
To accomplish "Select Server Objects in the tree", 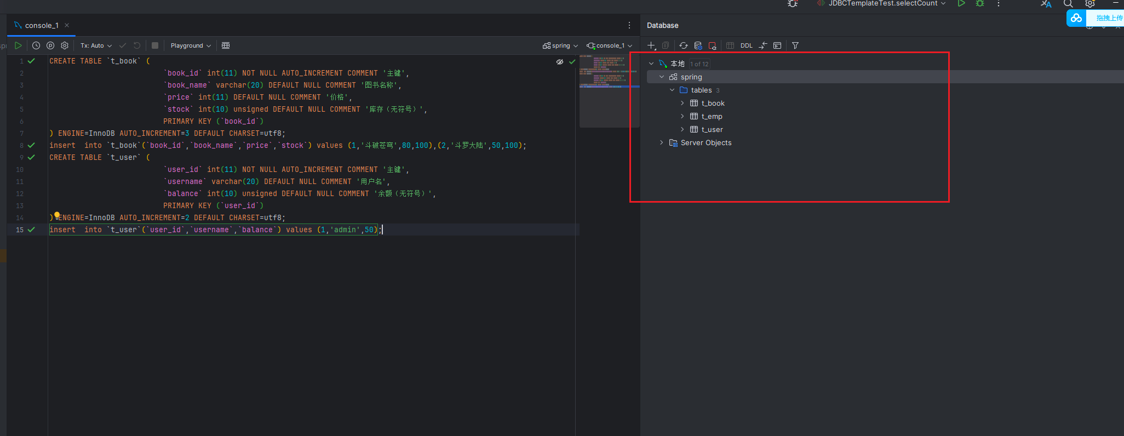I will (706, 142).
